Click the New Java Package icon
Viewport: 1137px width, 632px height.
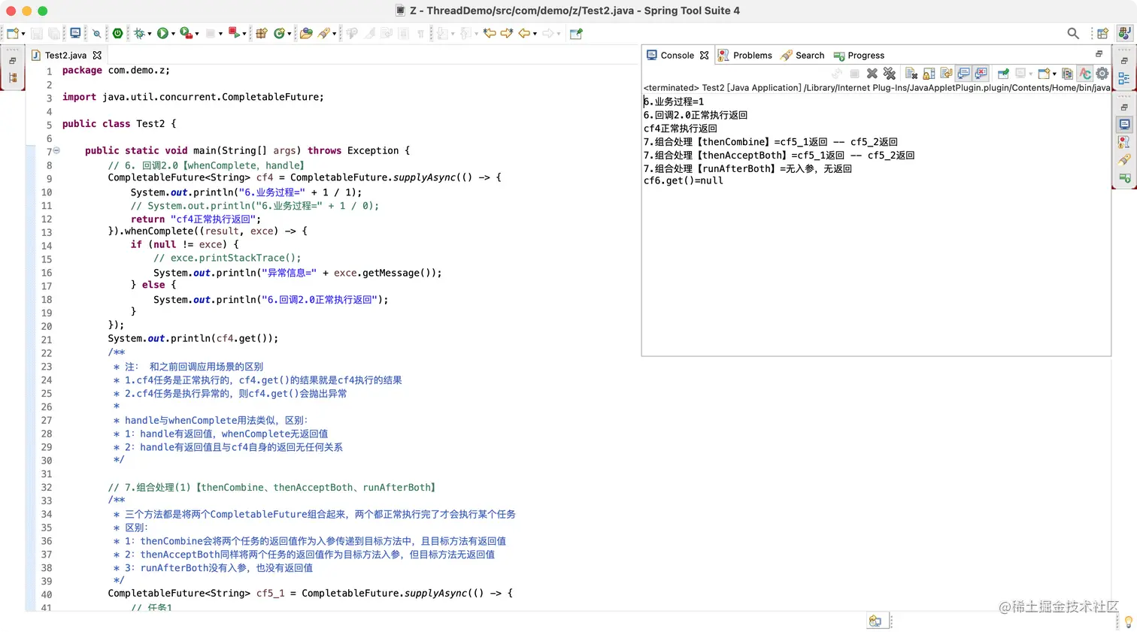point(262,33)
